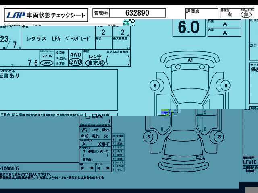Select the chassis number ending -1000107

[10, 168]
